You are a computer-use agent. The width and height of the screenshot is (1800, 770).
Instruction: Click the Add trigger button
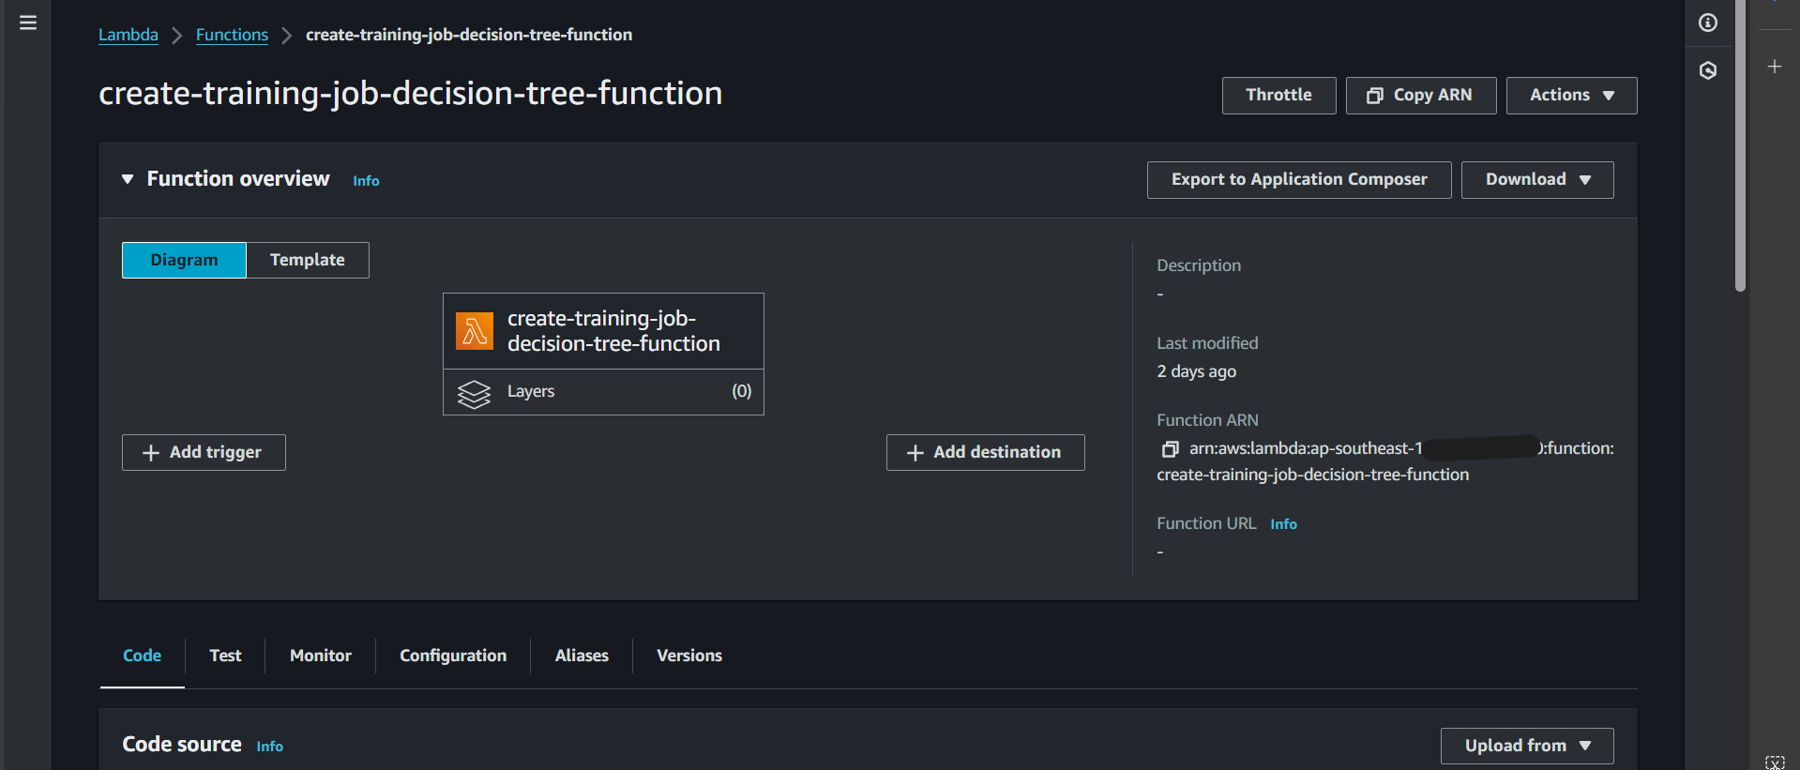coord(204,452)
